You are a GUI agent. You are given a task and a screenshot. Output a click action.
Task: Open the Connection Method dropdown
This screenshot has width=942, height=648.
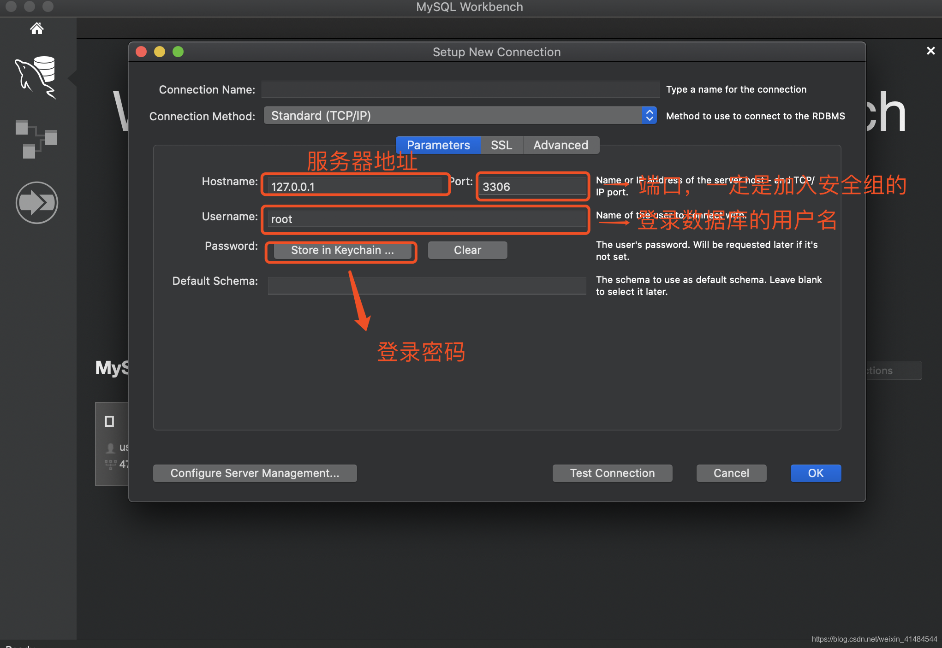[460, 116]
